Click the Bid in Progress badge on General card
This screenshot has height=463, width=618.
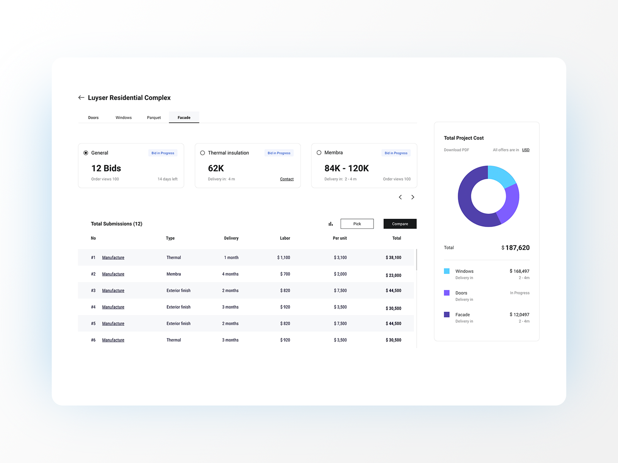(x=163, y=153)
